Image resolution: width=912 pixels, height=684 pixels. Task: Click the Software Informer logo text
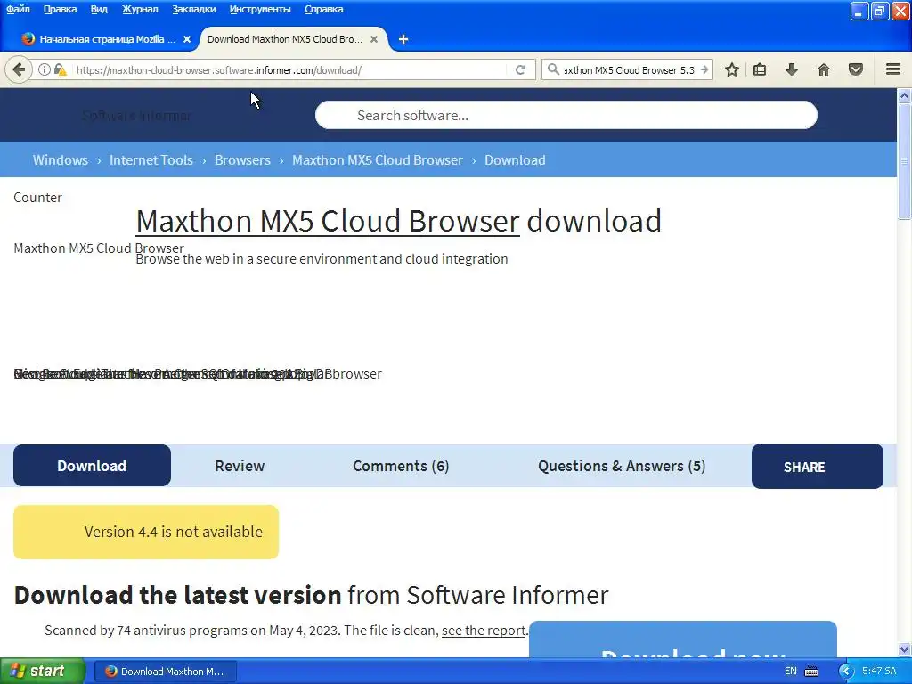(x=136, y=116)
